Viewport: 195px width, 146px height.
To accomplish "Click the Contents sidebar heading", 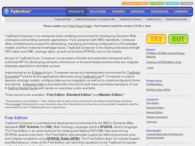I will click(152, 100).
